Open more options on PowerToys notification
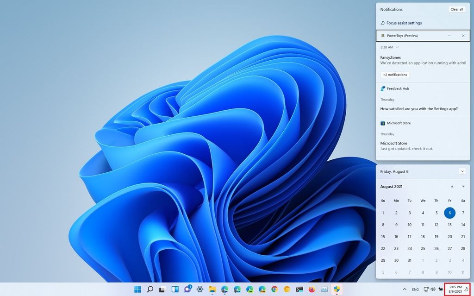 click(449, 36)
